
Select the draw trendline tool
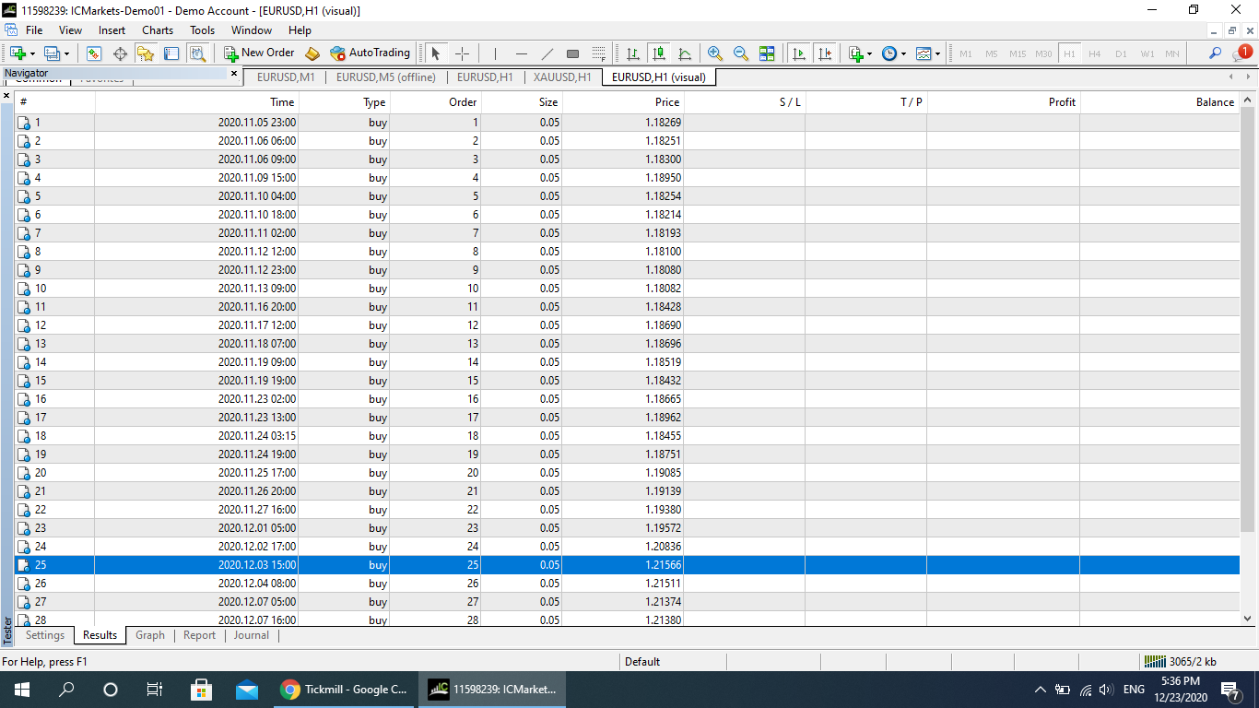pyautogui.click(x=547, y=53)
